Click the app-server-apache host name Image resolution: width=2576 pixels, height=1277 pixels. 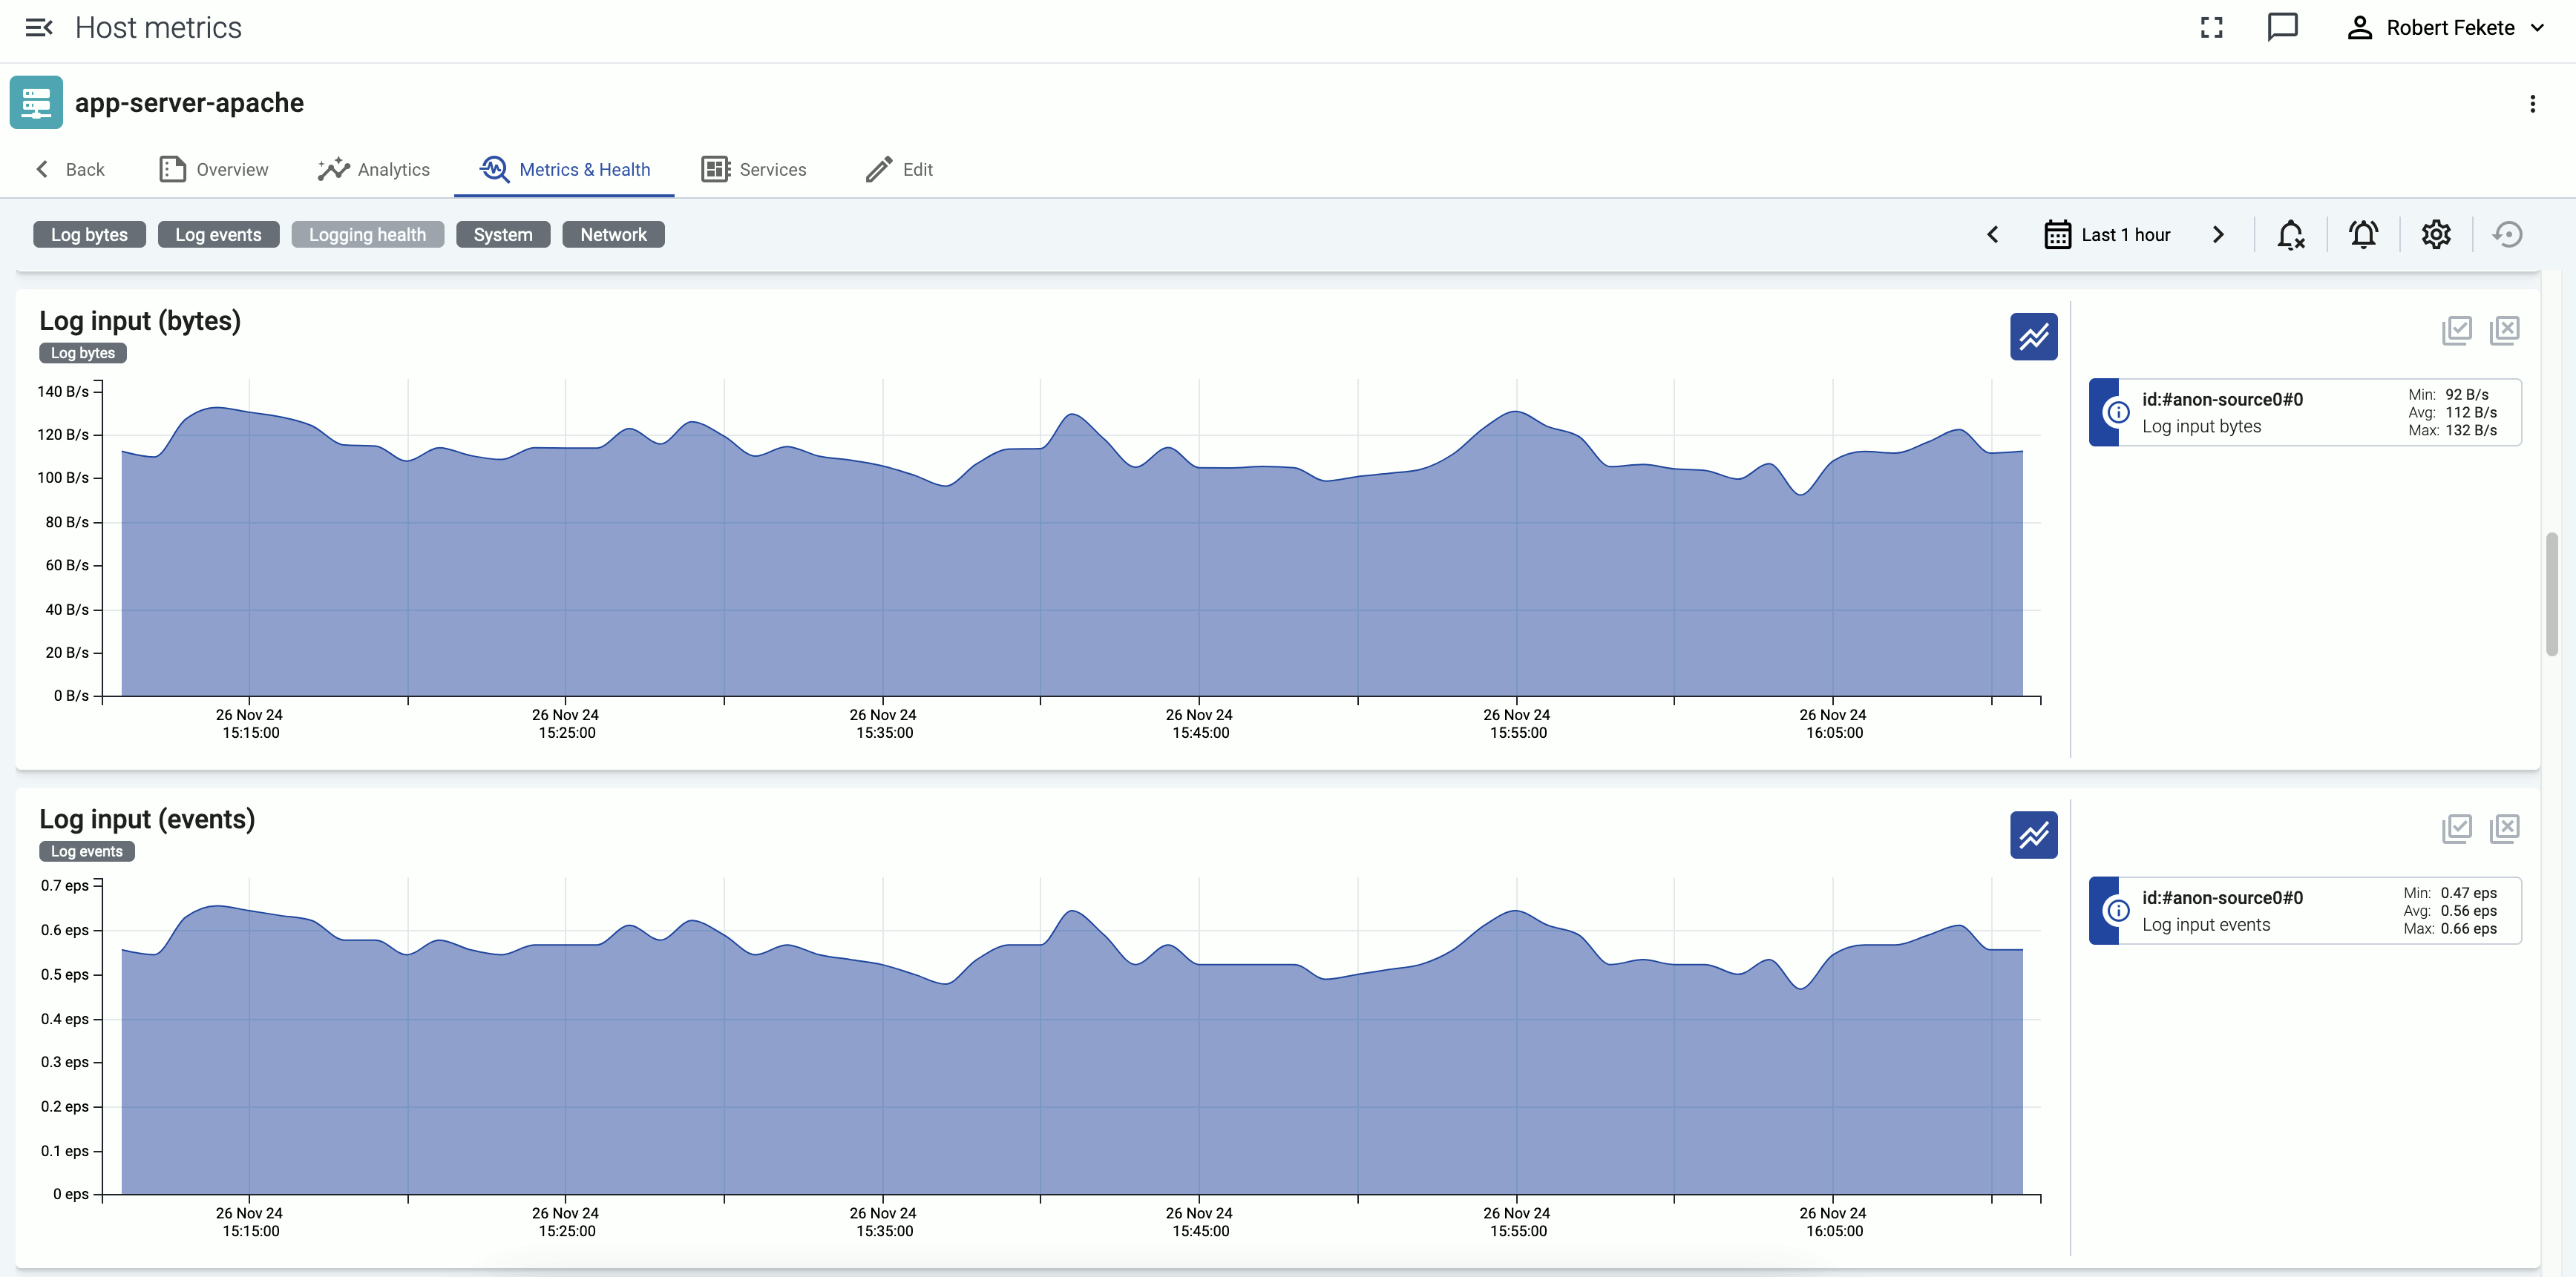[x=189, y=103]
